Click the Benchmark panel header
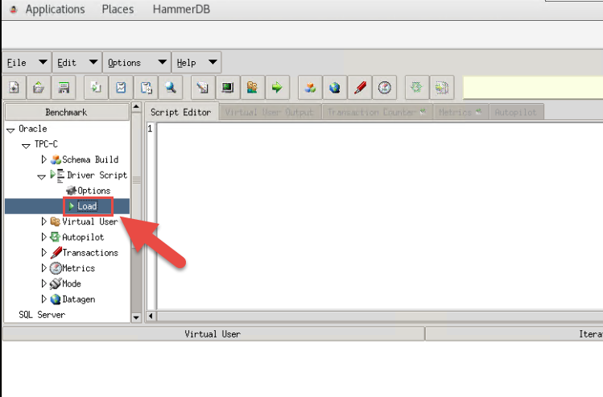 [x=67, y=112]
